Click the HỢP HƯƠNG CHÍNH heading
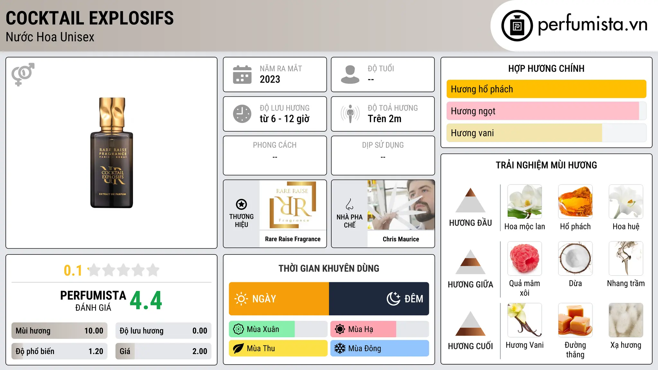This screenshot has height=370, width=658. click(x=547, y=68)
